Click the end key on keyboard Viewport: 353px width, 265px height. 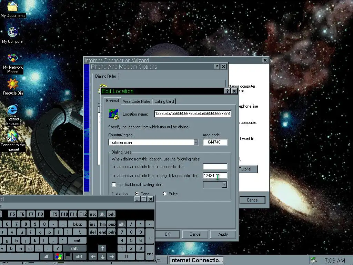point(102,232)
